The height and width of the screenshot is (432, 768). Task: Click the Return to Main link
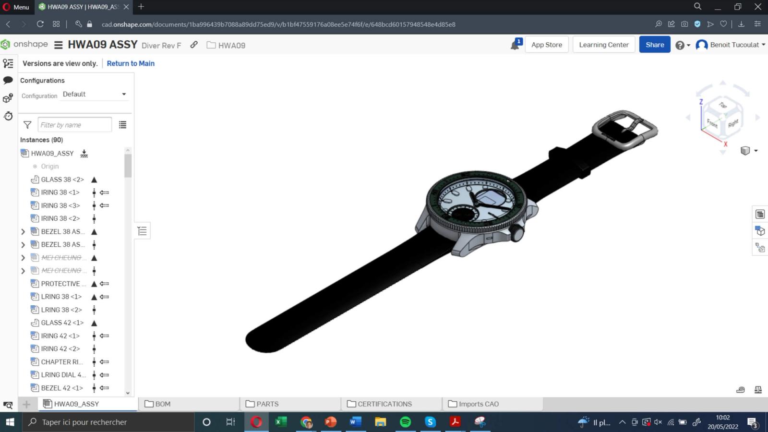coord(131,63)
